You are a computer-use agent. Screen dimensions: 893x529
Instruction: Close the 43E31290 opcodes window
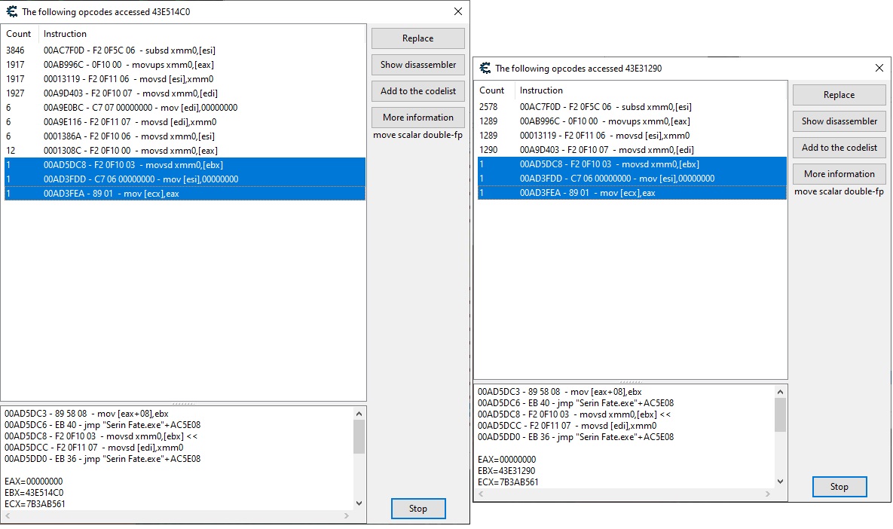879,68
